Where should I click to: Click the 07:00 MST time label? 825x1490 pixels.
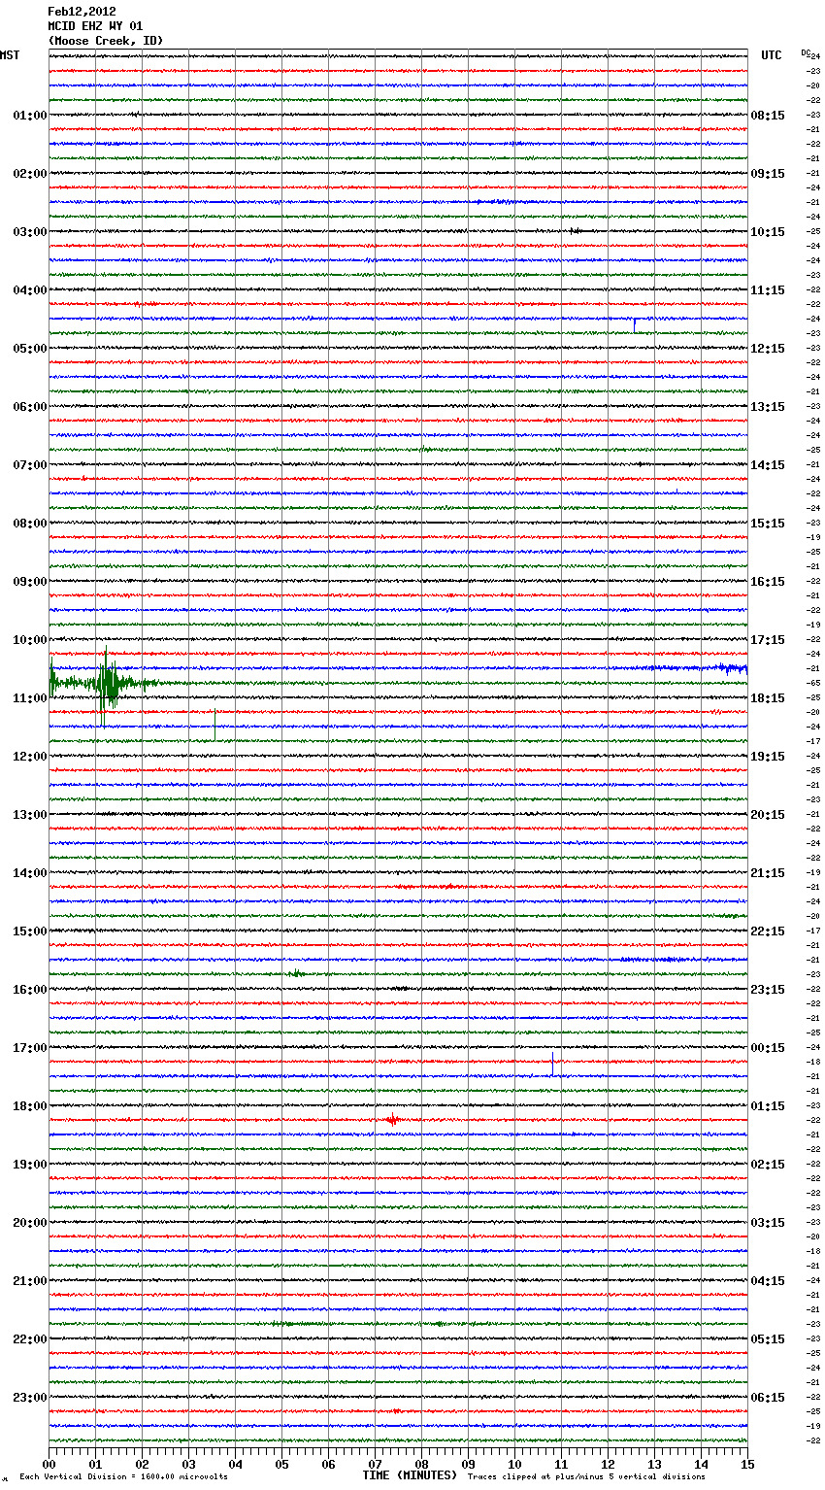coord(30,465)
